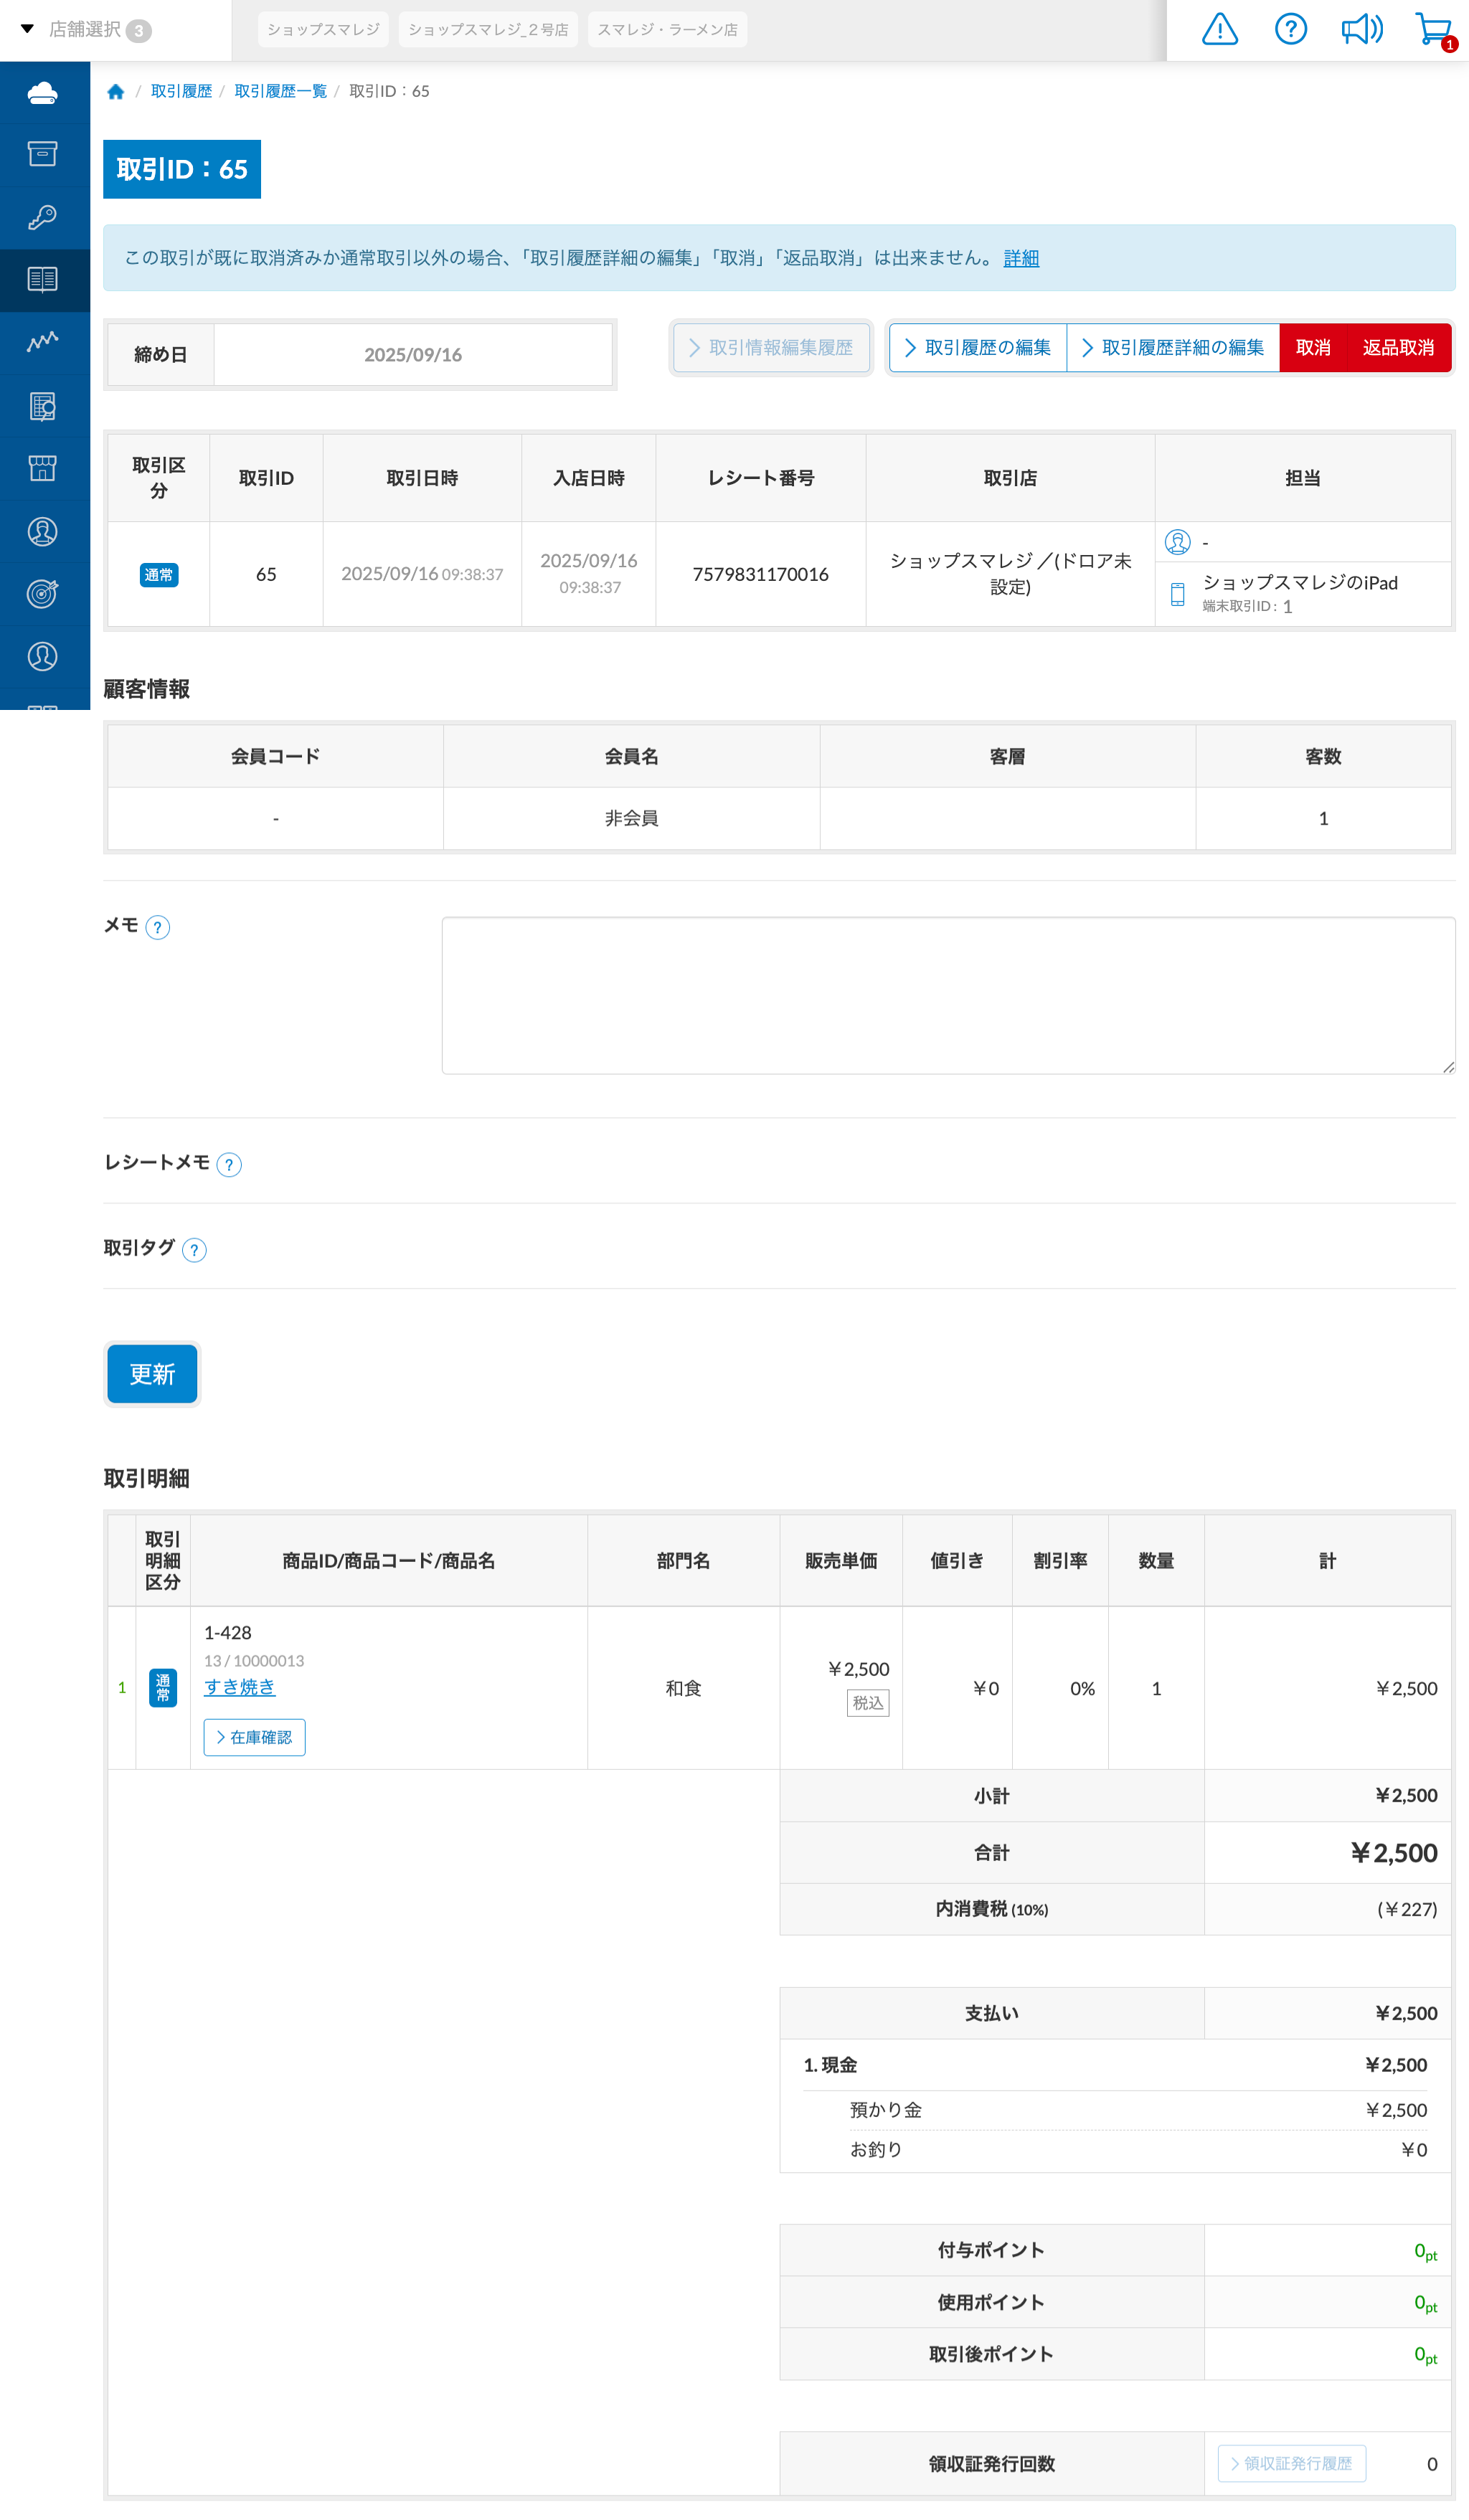Open the shopping cart icon
Viewport: 1469px width, 2520px height.
1433,29
